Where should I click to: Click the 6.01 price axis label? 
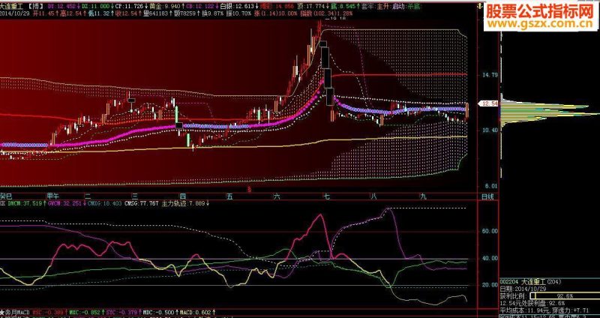491,186
